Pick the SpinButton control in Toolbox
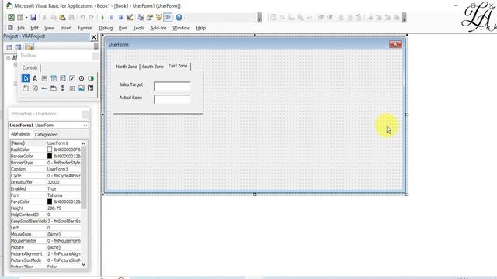Image resolution: width=497 pixels, height=279 pixels. click(x=72, y=88)
